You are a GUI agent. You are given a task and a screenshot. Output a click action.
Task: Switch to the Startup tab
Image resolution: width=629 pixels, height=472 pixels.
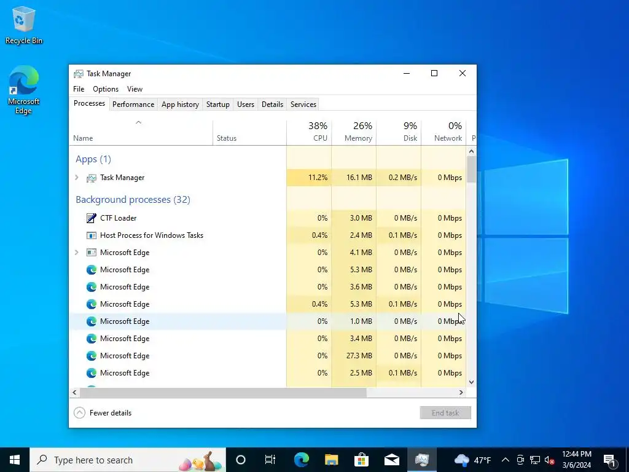218,104
